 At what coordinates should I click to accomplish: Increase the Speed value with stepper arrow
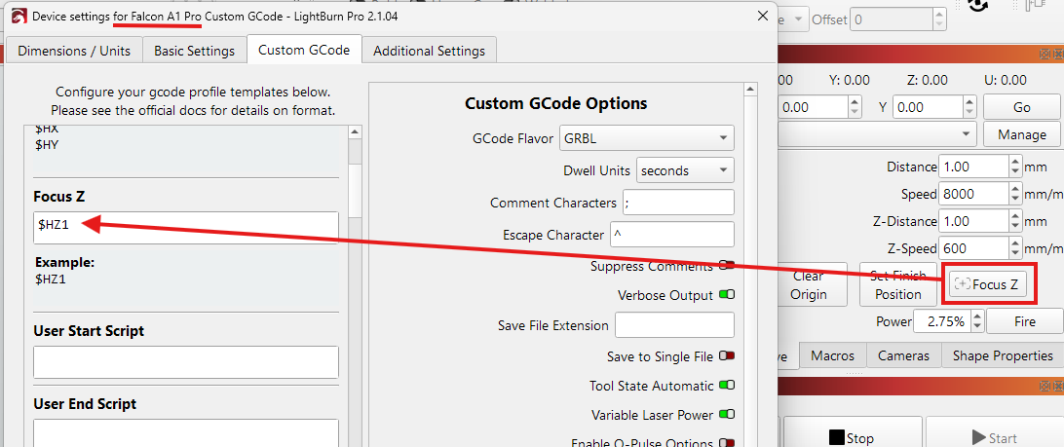(1014, 189)
